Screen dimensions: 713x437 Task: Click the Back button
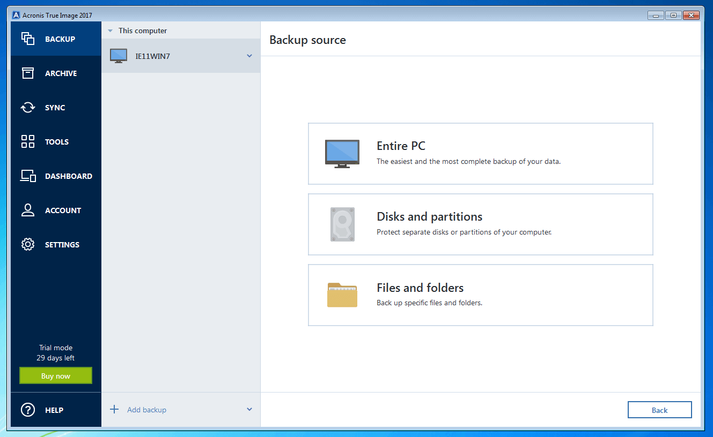[x=660, y=410]
